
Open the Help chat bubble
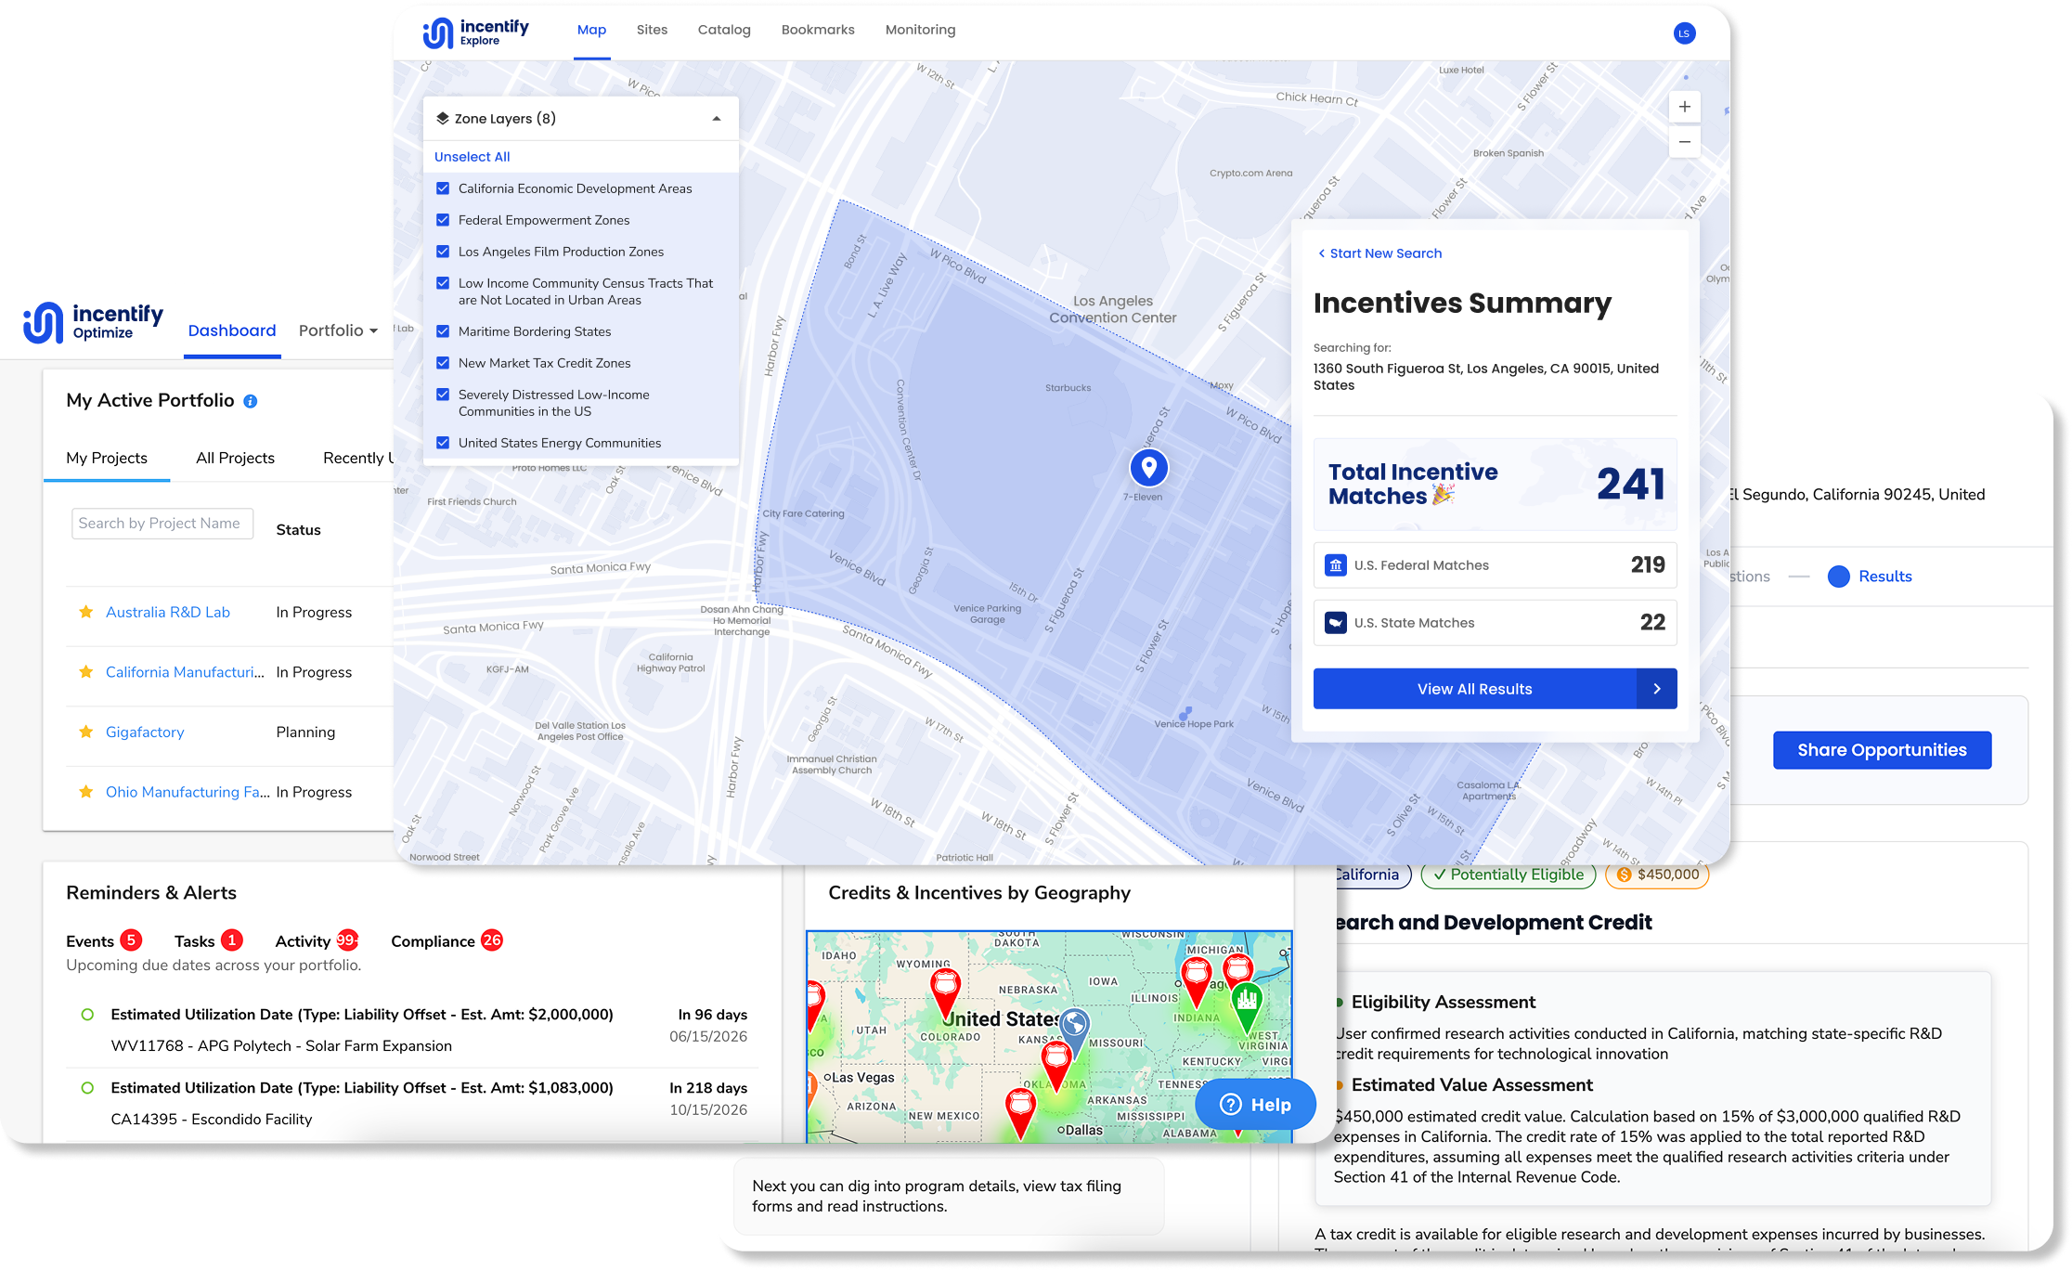pos(1255,1104)
